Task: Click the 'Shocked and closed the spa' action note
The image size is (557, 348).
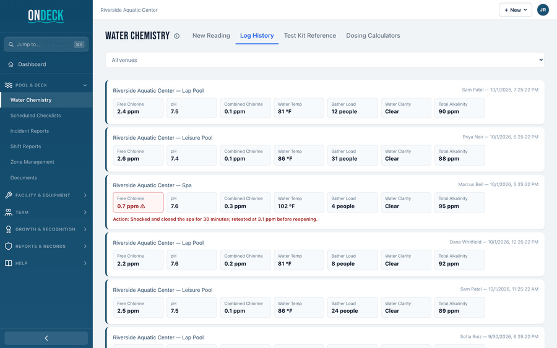Action: (x=215, y=219)
